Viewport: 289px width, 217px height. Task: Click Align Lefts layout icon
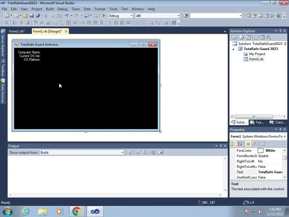pyautogui.click(x=15, y=23)
